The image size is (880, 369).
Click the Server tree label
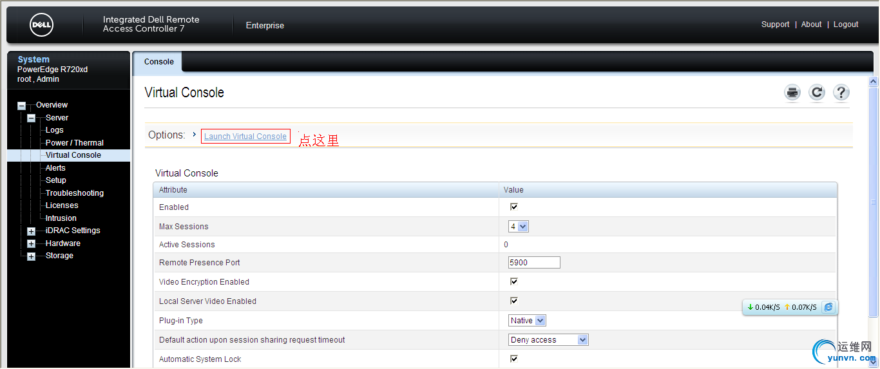pyautogui.click(x=57, y=118)
